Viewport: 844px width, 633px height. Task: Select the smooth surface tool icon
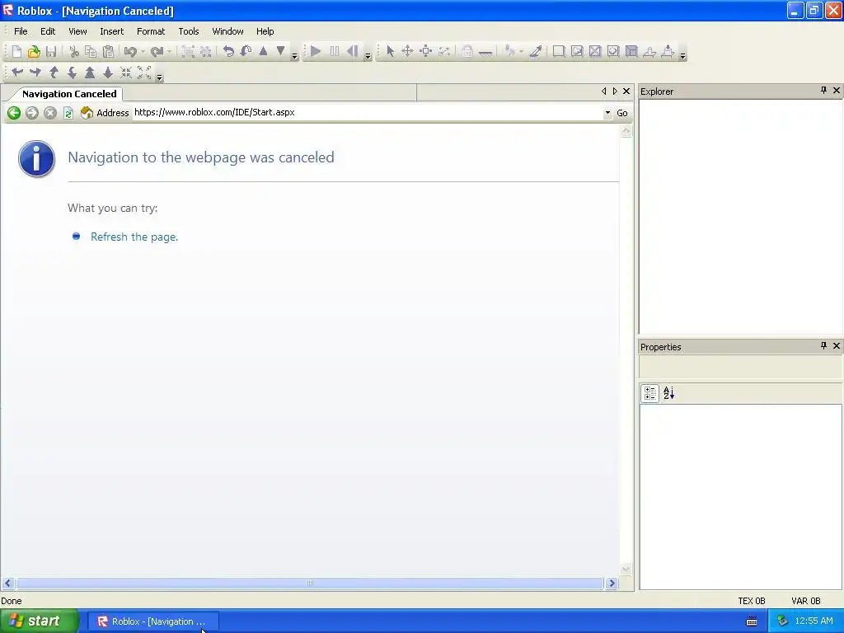[559, 52]
